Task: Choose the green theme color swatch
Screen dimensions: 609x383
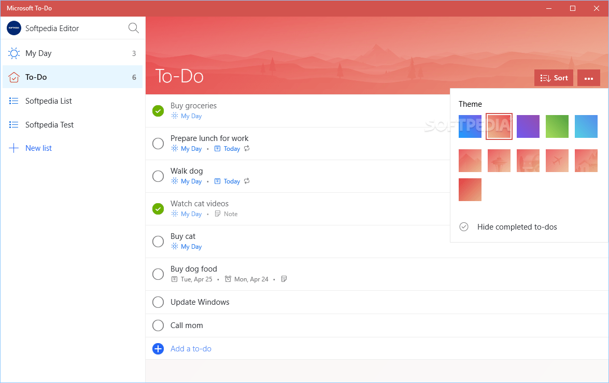Action: [557, 126]
